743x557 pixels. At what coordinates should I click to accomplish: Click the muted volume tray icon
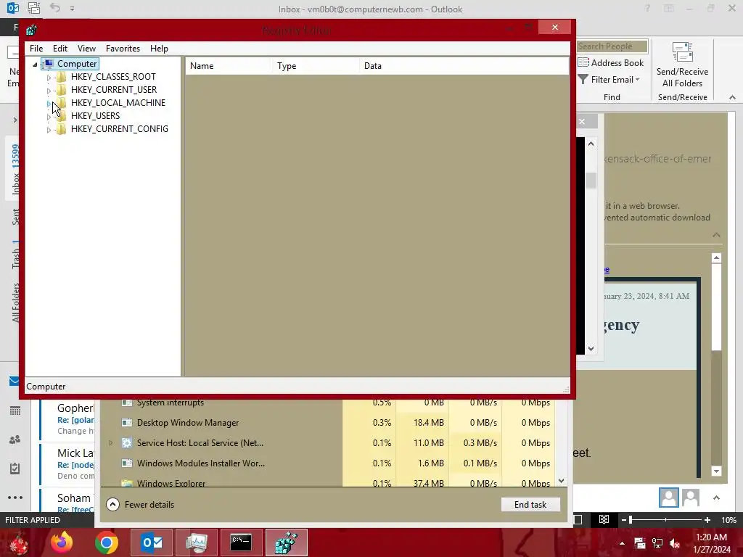tap(675, 543)
